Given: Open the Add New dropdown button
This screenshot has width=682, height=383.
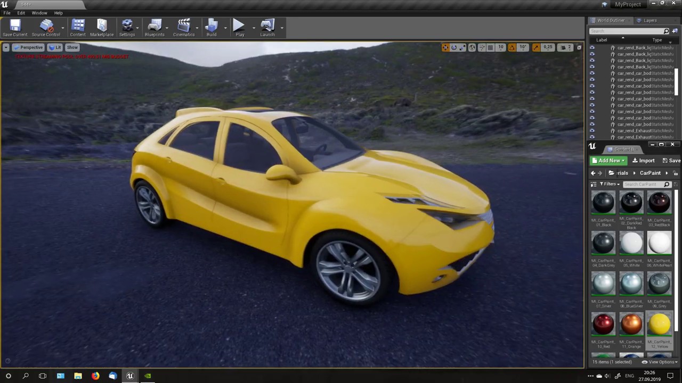Looking at the screenshot, I should point(608,161).
